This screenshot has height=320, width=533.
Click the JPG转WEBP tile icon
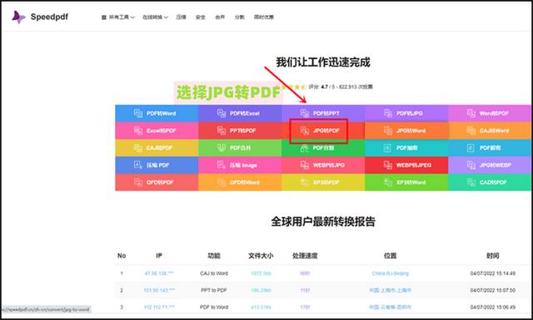471,165
